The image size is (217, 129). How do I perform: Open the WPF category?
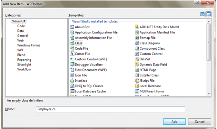[20, 50]
